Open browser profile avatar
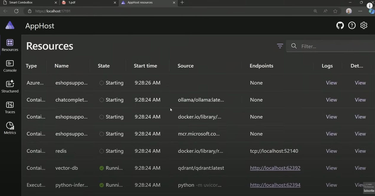 tap(349, 11)
